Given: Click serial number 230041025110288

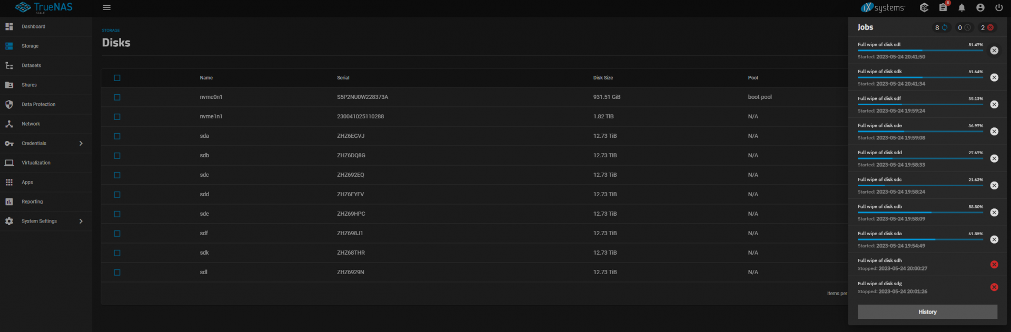Looking at the screenshot, I should coord(360,117).
